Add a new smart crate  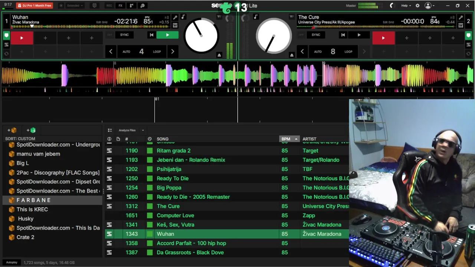pyautogui.click(x=31, y=130)
